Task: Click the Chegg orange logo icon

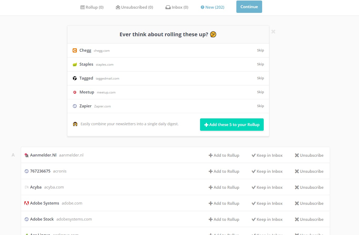Action: [x=75, y=50]
